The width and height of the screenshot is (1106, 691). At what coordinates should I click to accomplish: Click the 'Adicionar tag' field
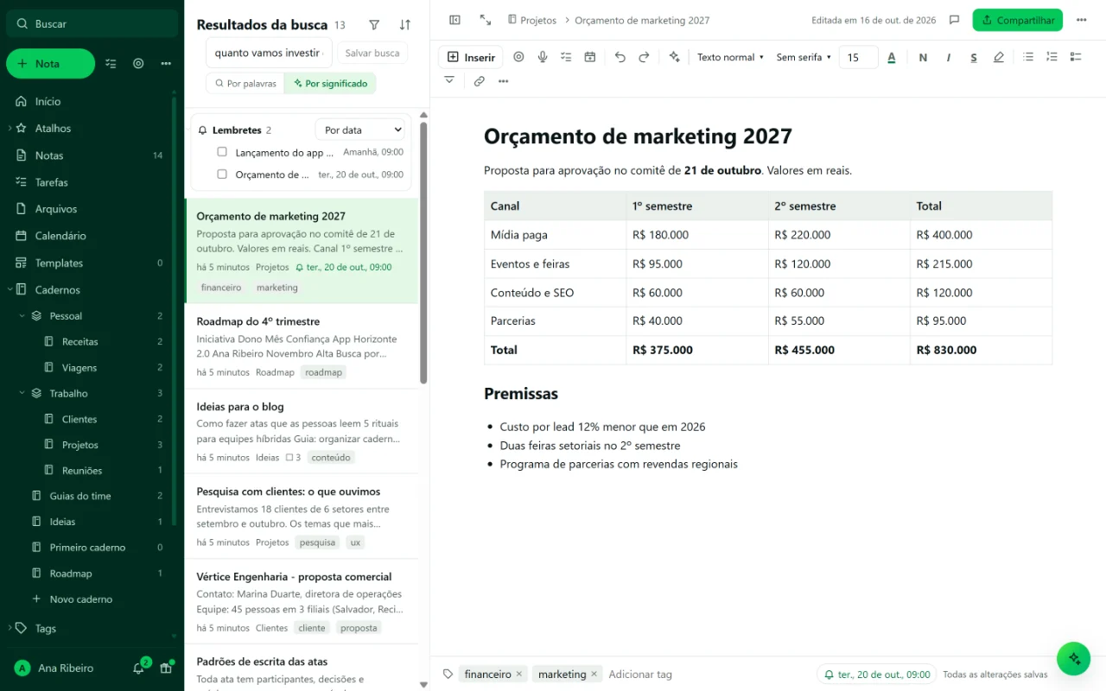640,675
